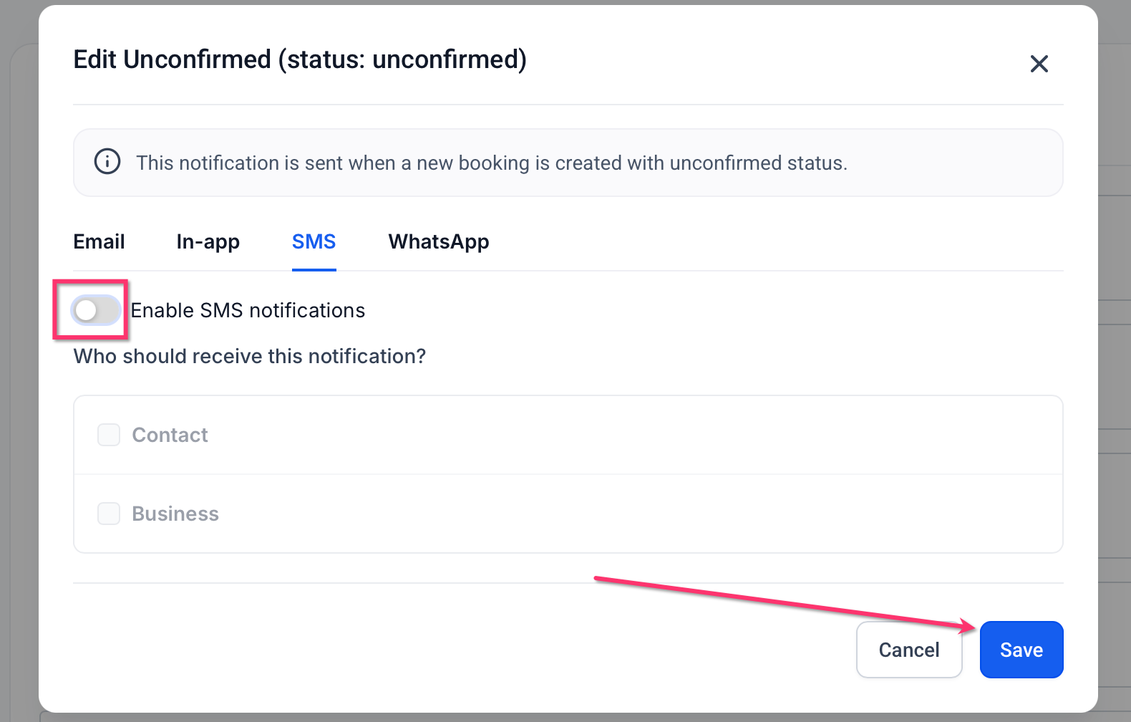Click the "Business" label text
1131x722 pixels.
(x=175, y=514)
